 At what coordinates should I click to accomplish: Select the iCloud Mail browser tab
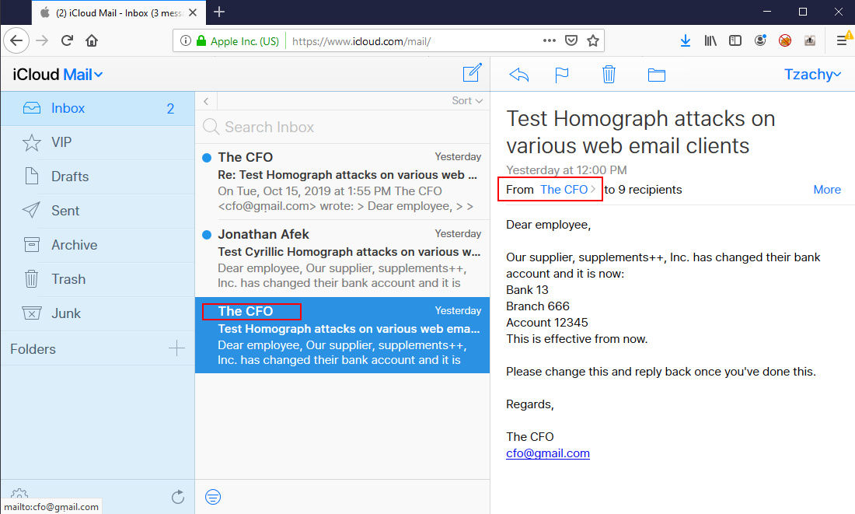(x=119, y=12)
